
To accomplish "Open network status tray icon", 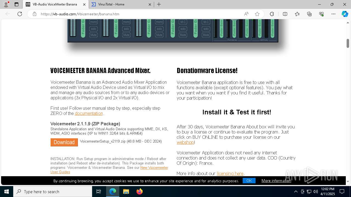I will pyautogui.click(x=309, y=192).
